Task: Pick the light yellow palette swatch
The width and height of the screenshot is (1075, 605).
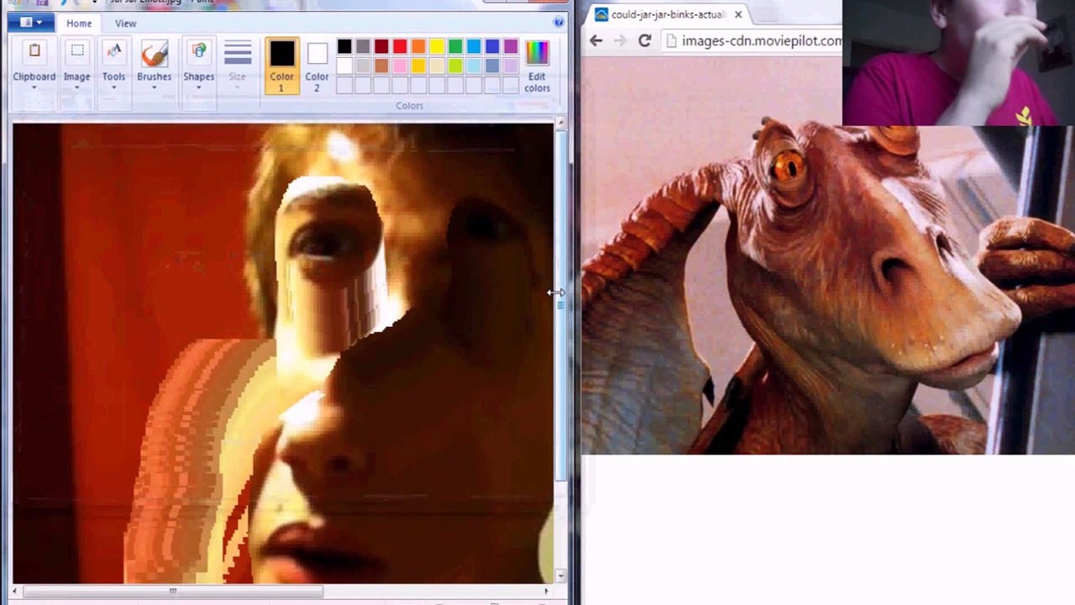Action: (437, 66)
